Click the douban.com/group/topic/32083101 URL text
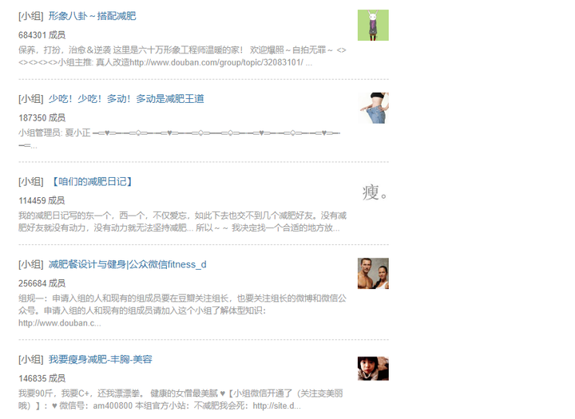The height and width of the screenshot is (419, 575). 216,63
